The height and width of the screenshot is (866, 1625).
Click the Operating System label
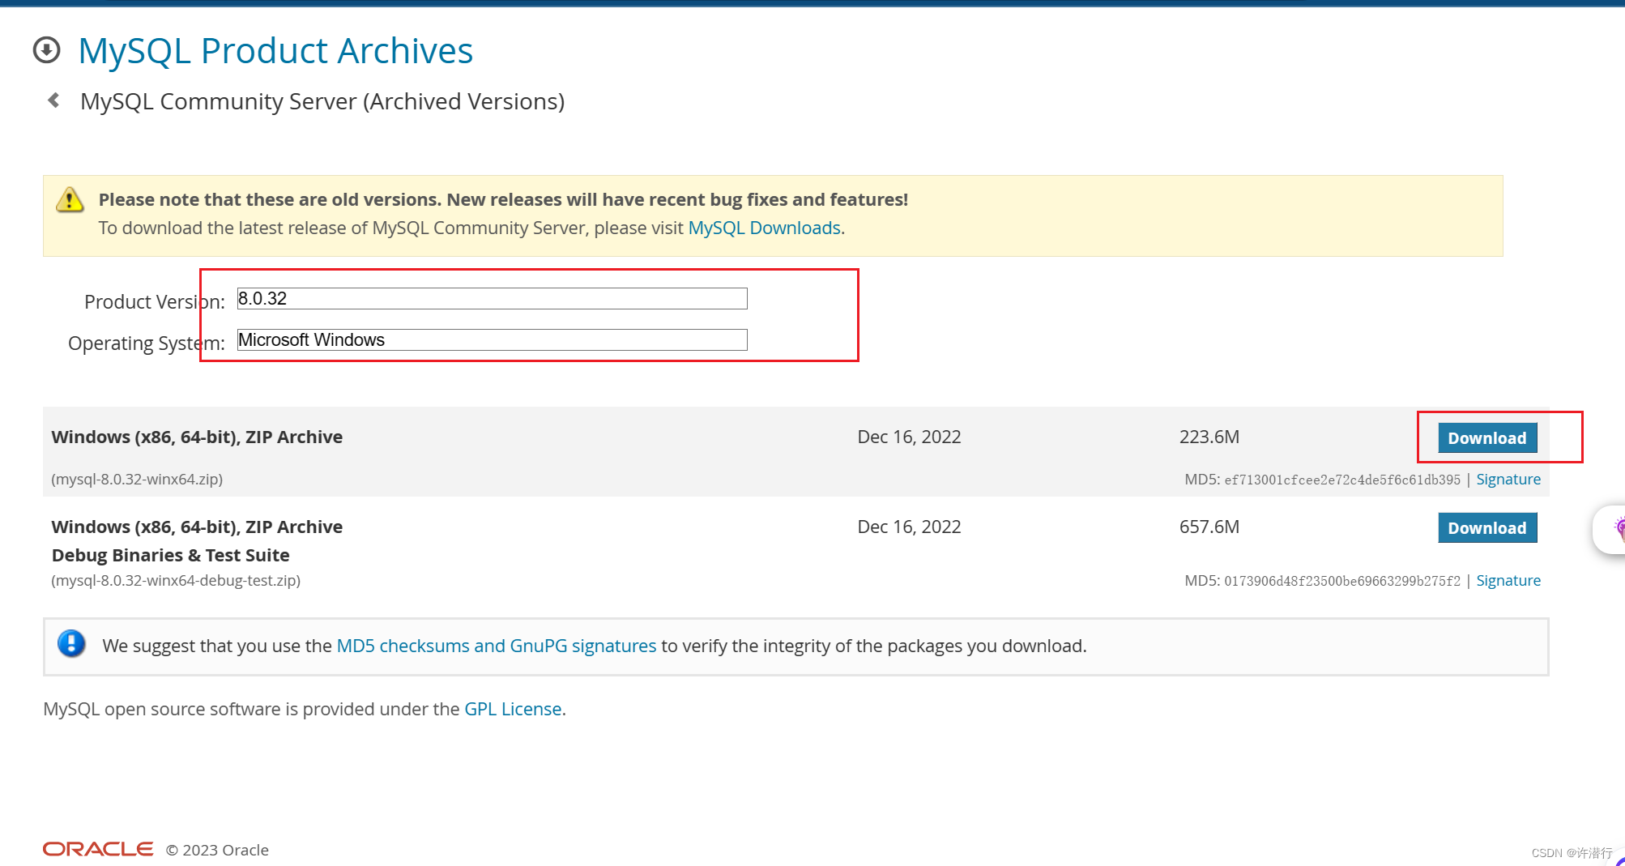[x=146, y=343]
